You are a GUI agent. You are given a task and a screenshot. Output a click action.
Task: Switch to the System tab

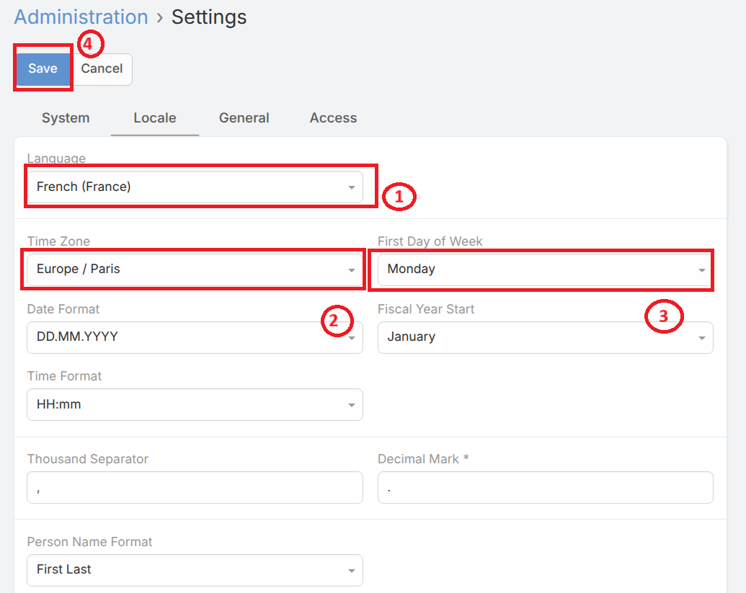tap(66, 118)
